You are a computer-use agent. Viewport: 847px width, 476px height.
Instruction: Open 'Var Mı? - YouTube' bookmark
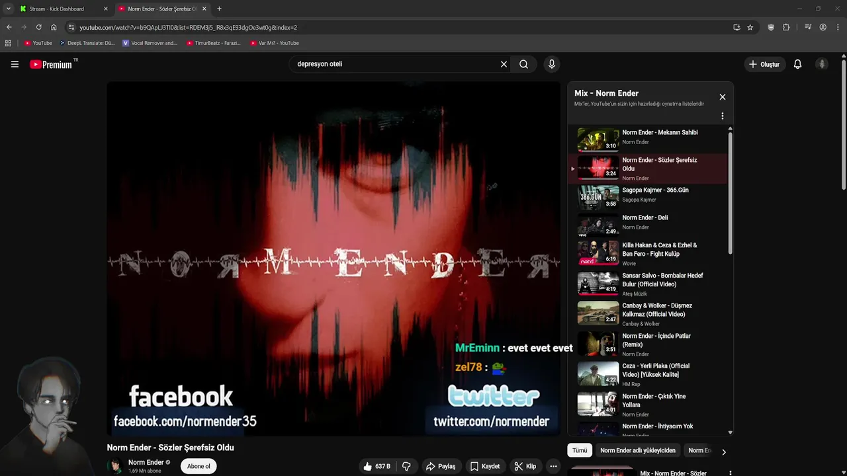275,43
